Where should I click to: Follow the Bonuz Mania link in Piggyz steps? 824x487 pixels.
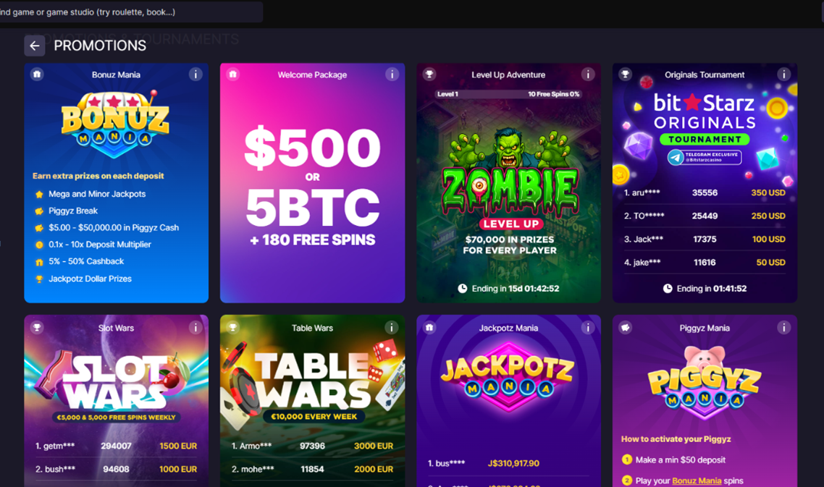coord(697,480)
